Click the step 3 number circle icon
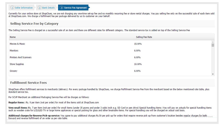 61,7
